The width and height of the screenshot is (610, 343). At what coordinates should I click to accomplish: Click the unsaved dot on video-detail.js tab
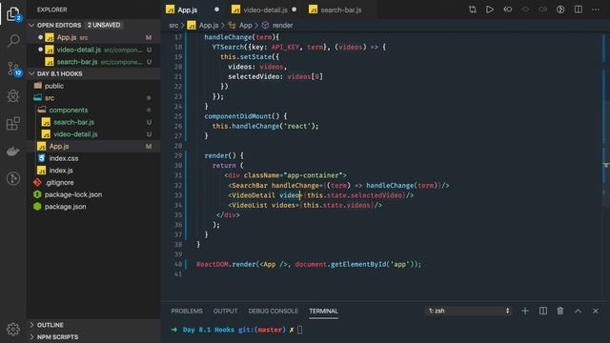coord(295,10)
